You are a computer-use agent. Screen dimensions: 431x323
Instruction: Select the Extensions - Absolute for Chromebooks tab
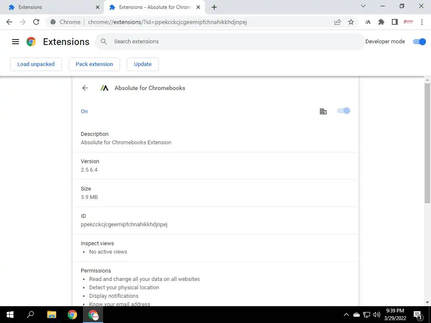pyautogui.click(x=154, y=7)
